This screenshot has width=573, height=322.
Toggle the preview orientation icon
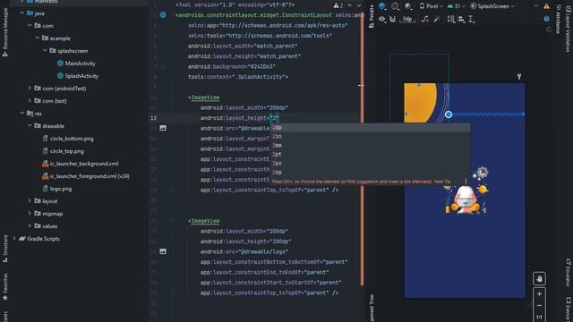coord(395,6)
